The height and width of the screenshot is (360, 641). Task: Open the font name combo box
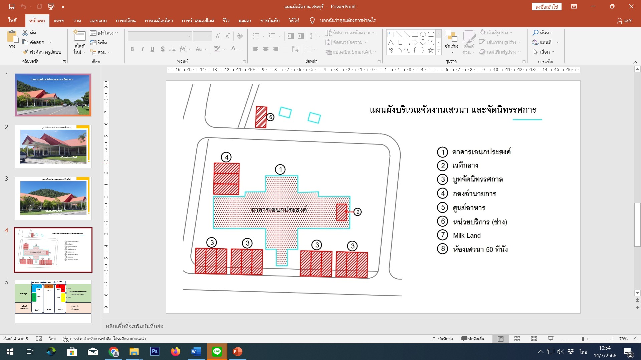pyautogui.click(x=160, y=36)
